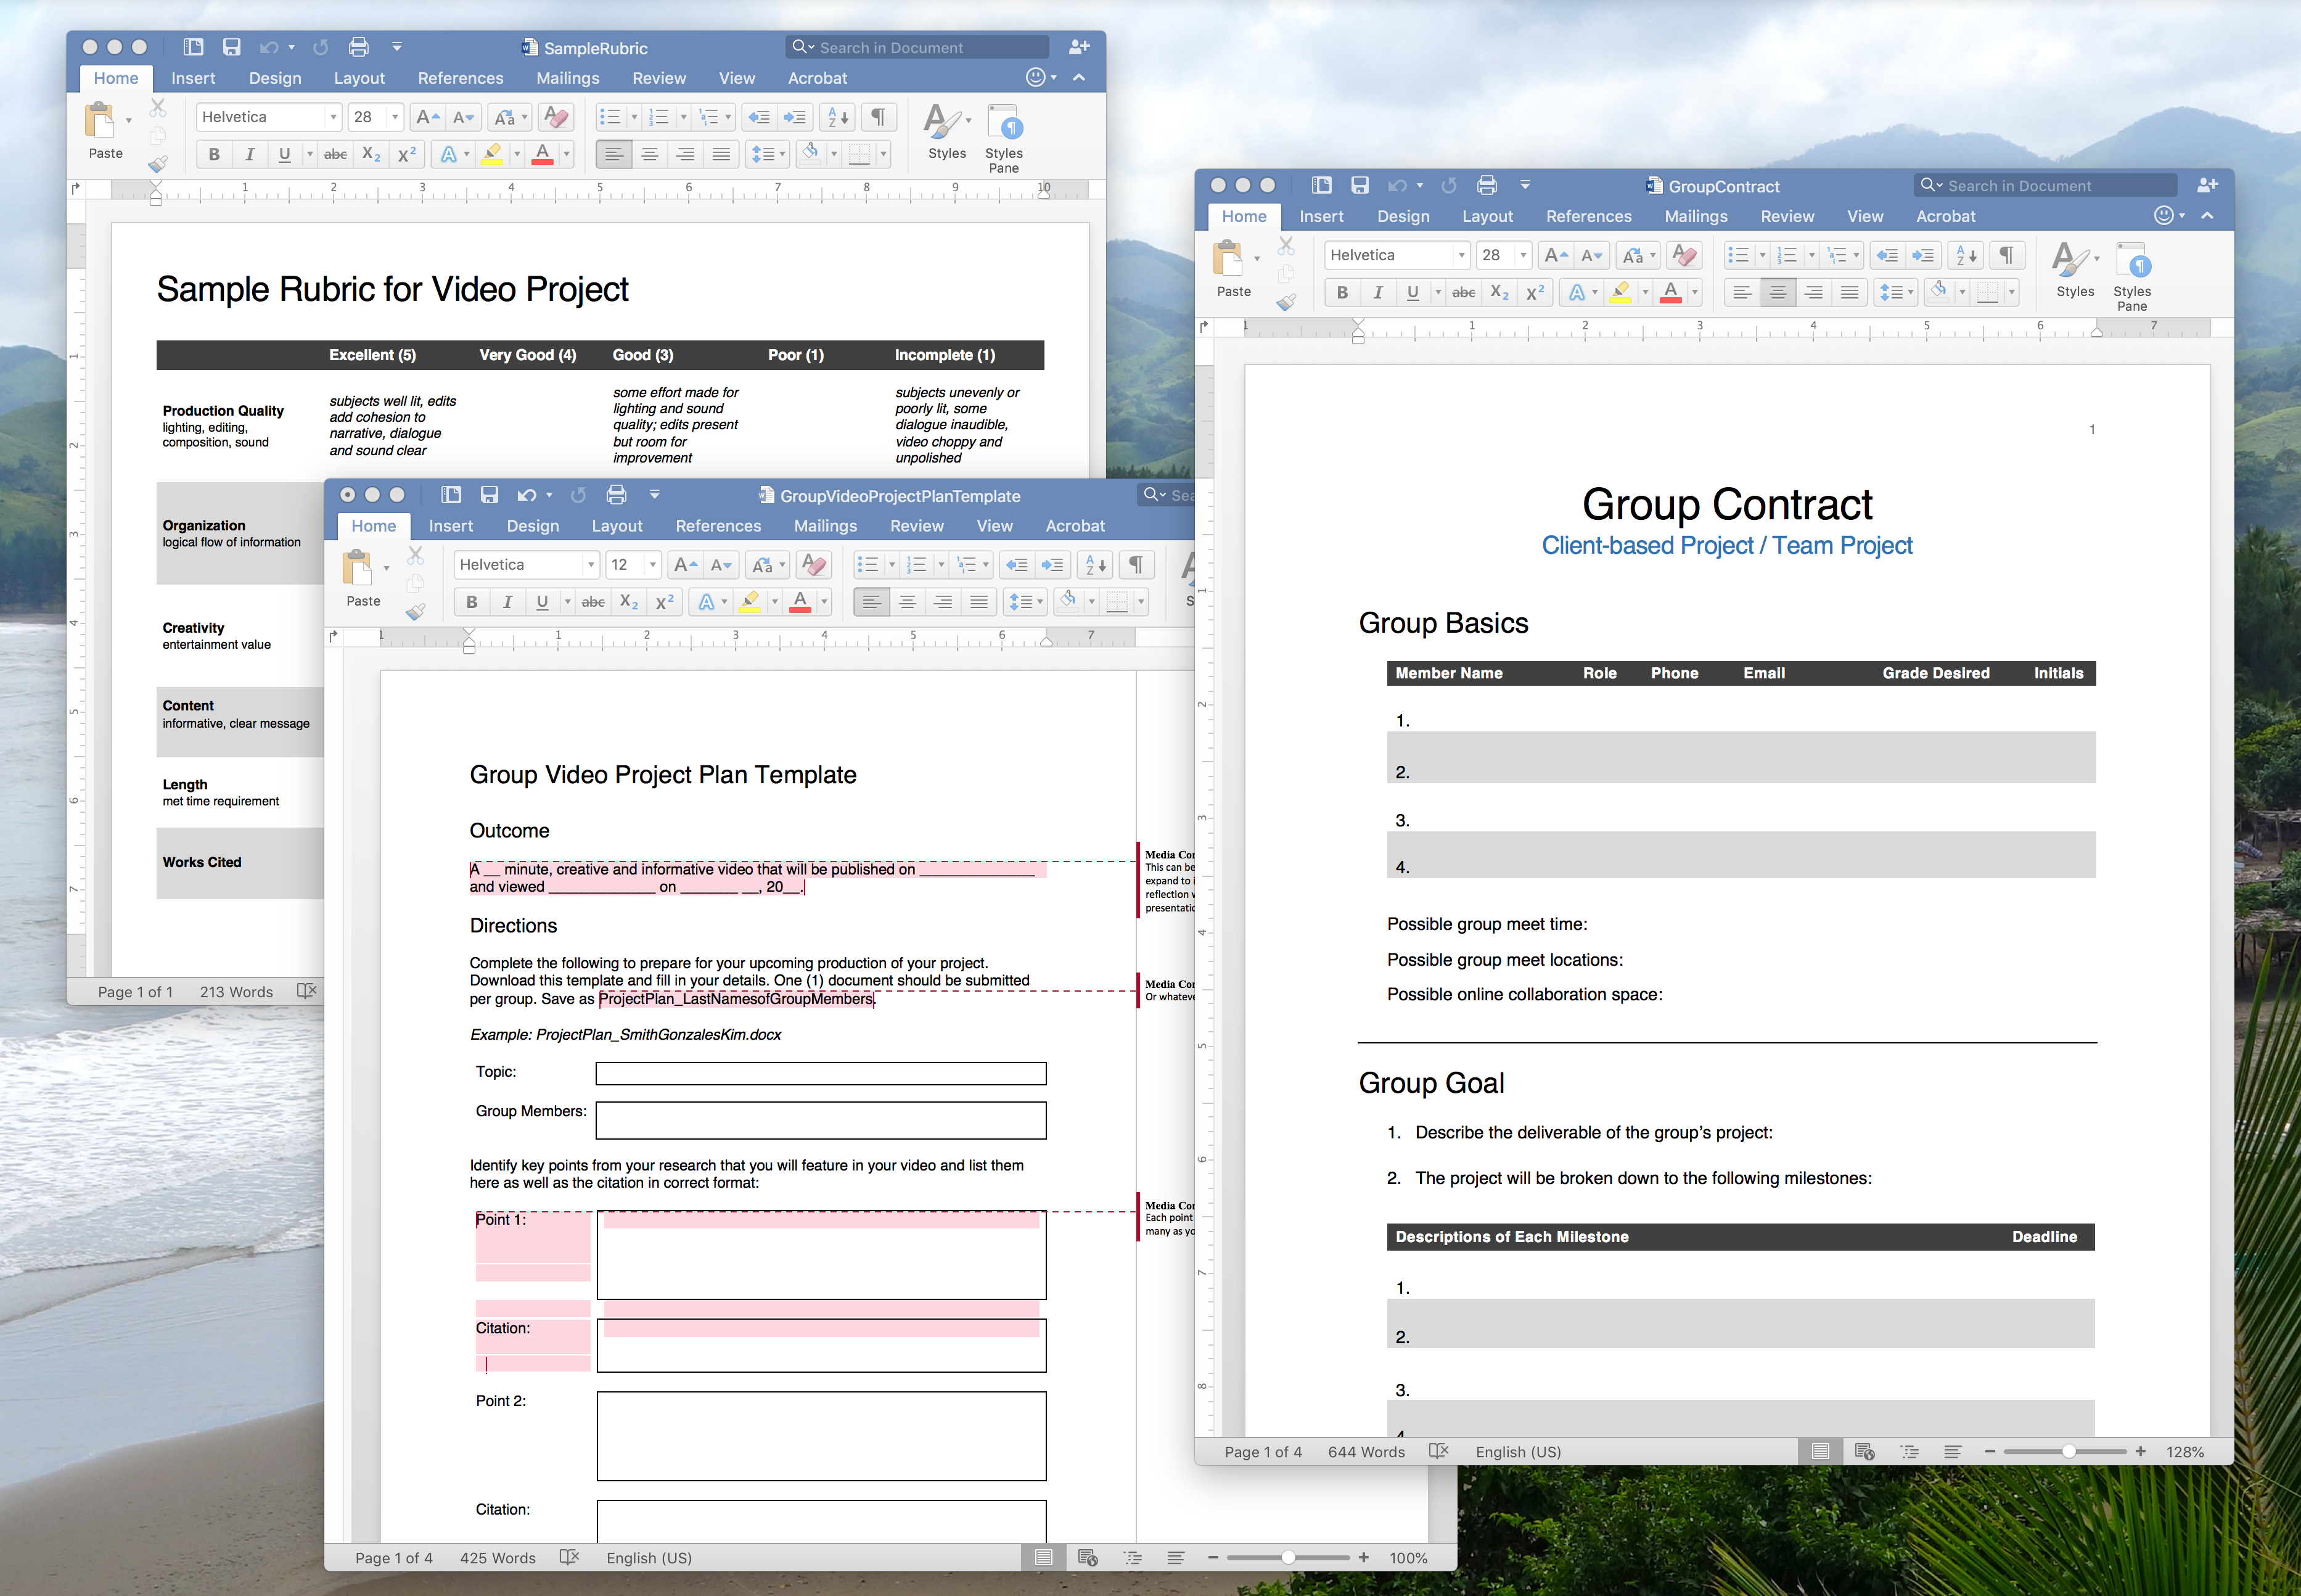Click Increase Font Size in SampleRubric ribbon
2301x1596 pixels.
[x=427, y=117]
